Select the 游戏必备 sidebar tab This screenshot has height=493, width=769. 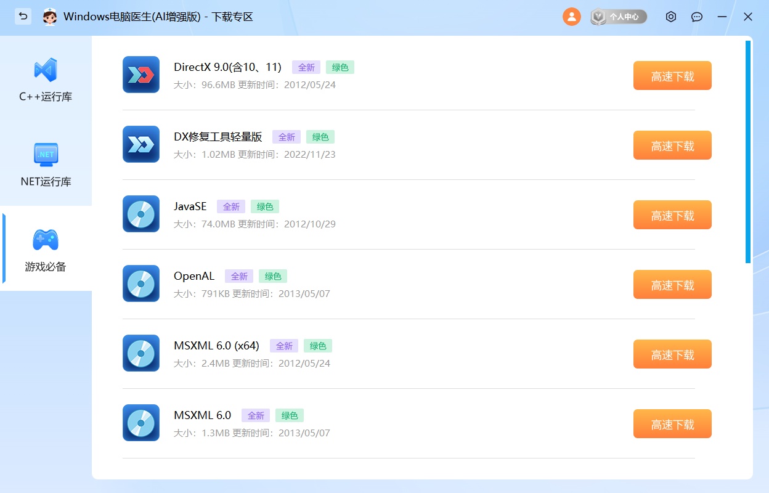pyautogui.click(x=46, y=250)
